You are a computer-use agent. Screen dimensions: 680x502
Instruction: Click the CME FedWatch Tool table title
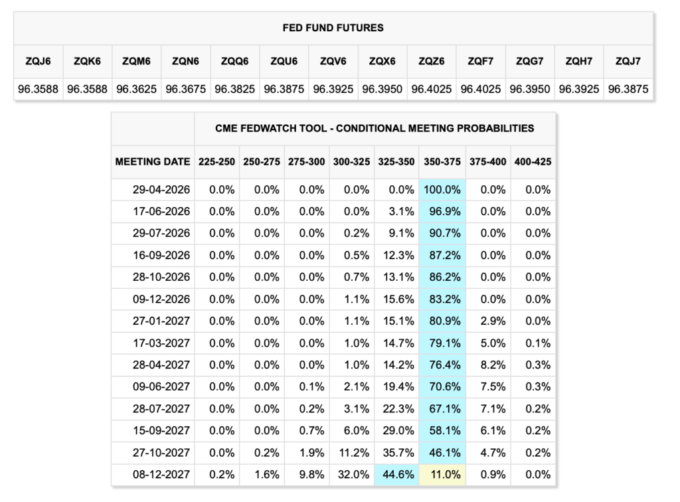375,128
